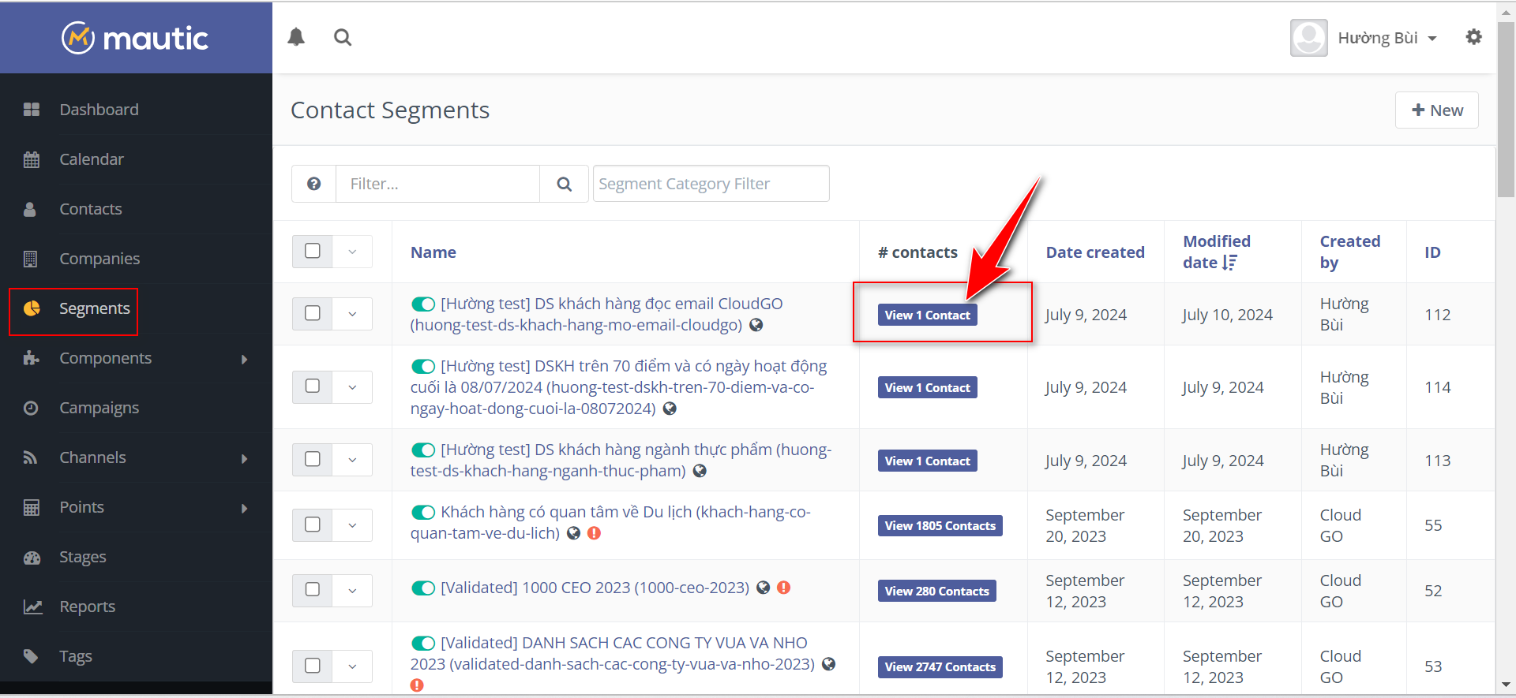Click the magnifier search icon in top bar
Viewport: 1516px width, 698px height.
click(x=343, y=37)
